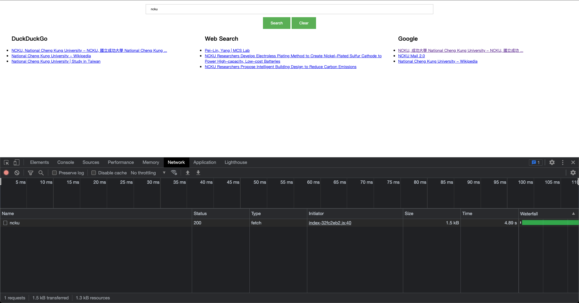579x303 pixels.
Task: Open DuckDuckGo's National Cheng Kung University Wikipedia link
Action: click(x=51, y=56)
